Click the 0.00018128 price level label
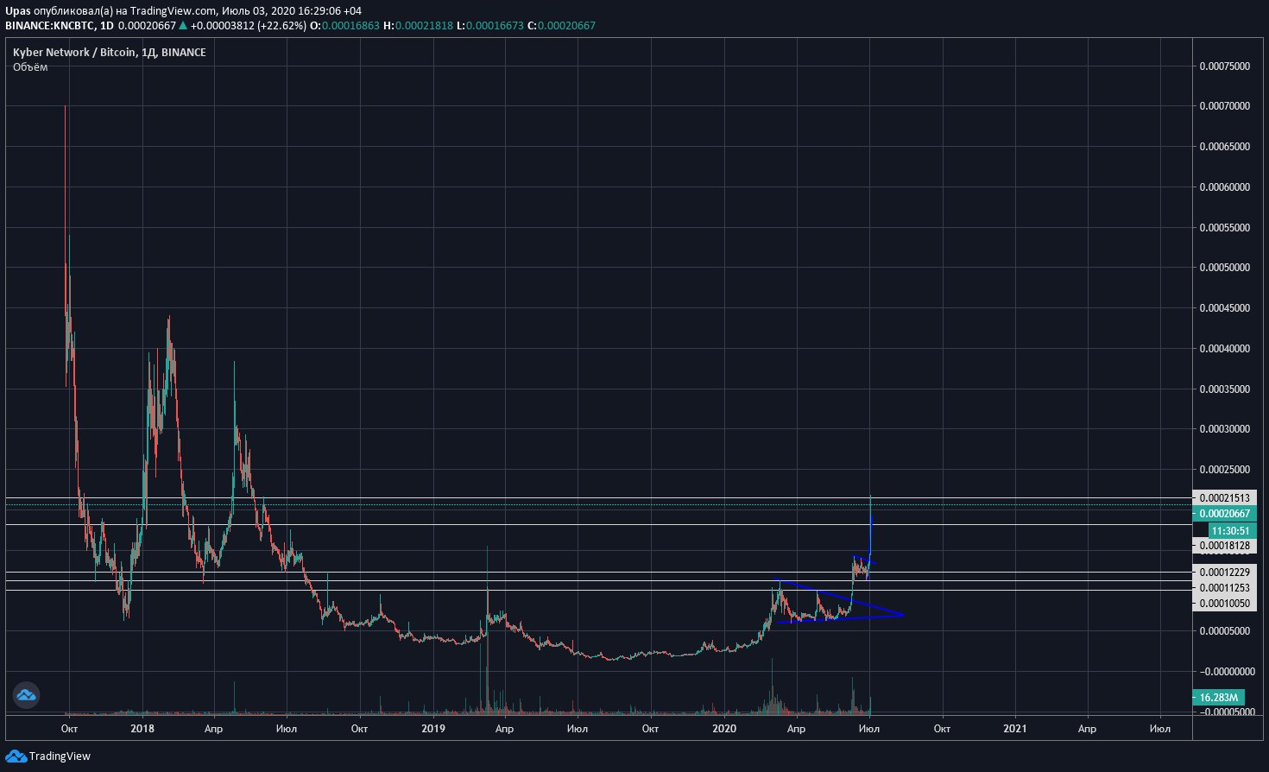 (1224, 546)
